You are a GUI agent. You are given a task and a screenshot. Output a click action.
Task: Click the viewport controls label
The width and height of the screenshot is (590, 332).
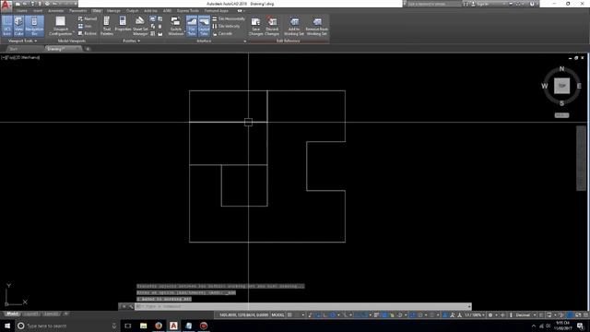click(x=20, y=57)
